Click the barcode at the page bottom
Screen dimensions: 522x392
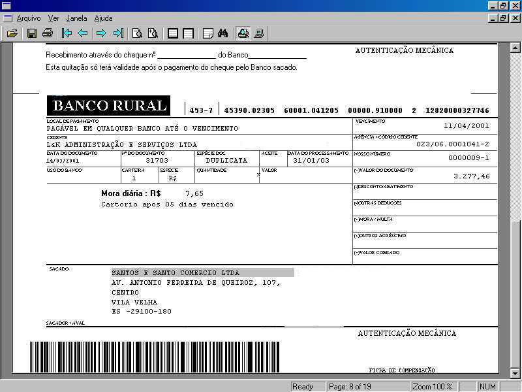click(x=155, y=357)
